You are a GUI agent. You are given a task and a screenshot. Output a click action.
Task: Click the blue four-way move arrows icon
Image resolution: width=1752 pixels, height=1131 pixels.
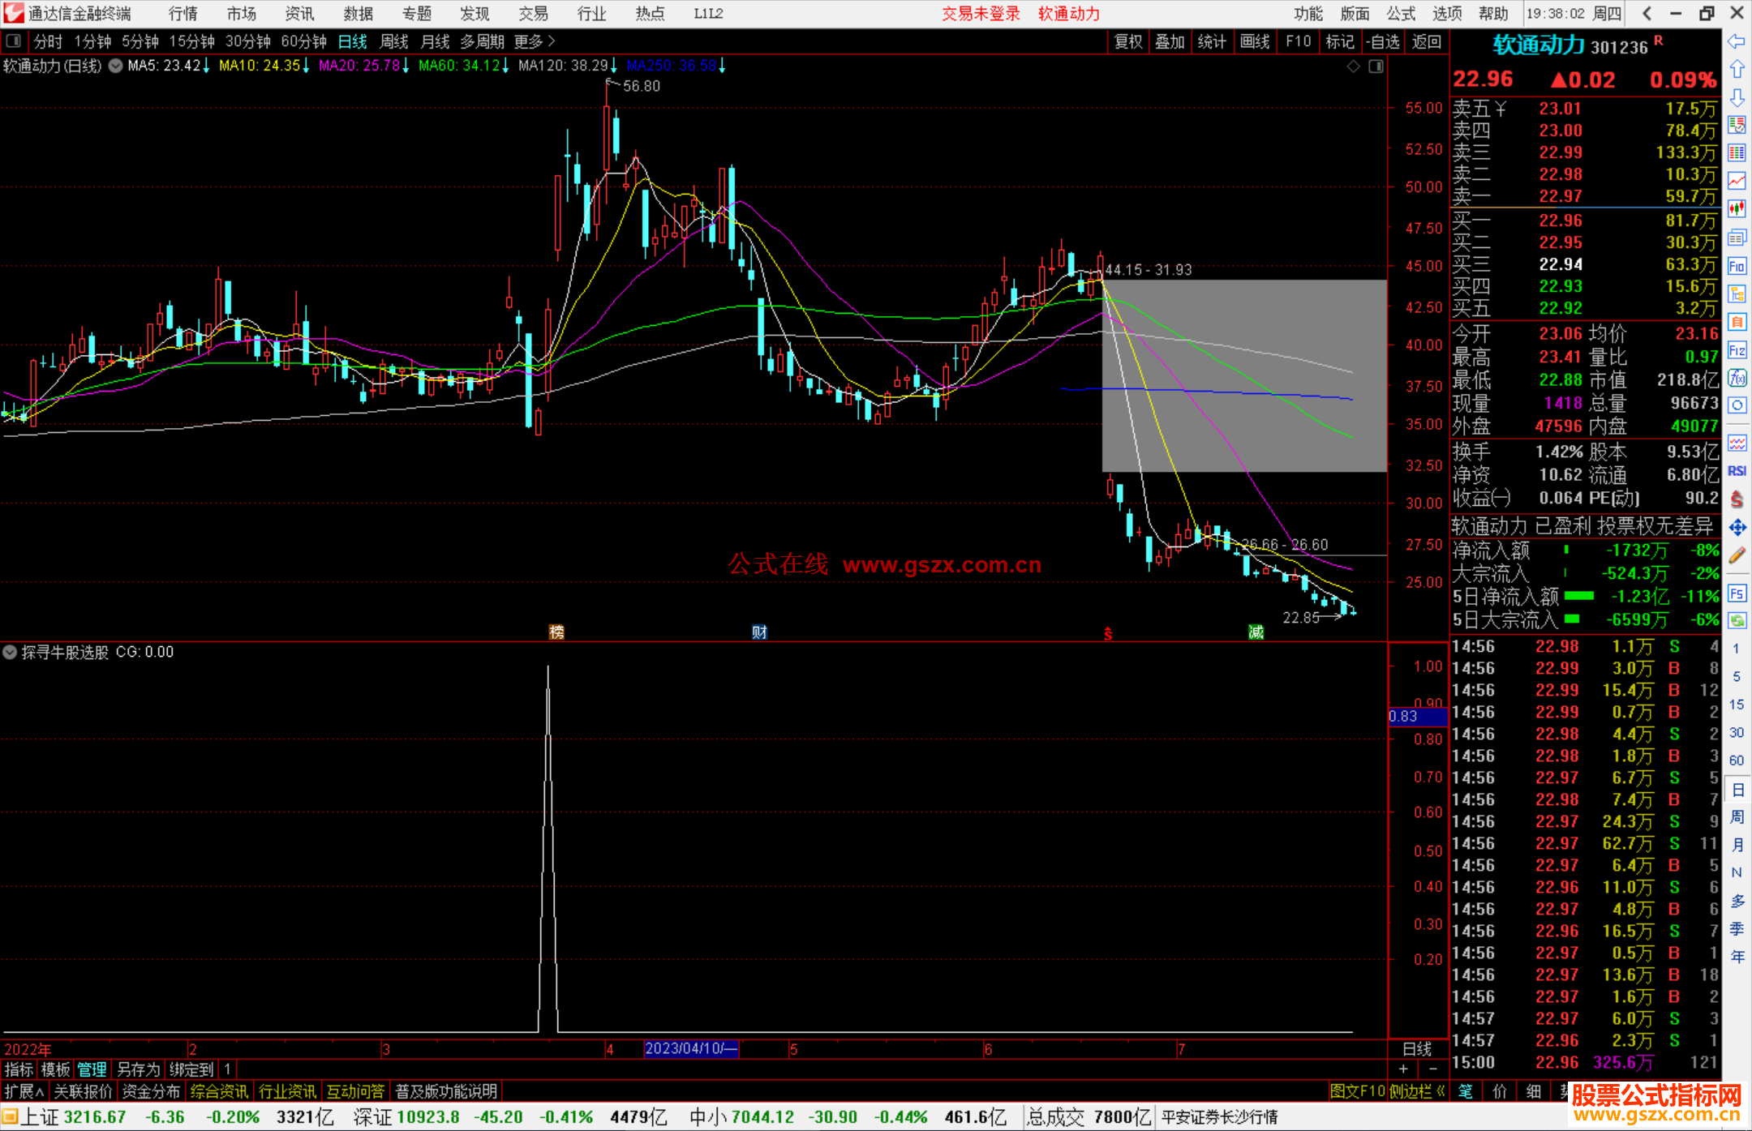point(1737,528)
